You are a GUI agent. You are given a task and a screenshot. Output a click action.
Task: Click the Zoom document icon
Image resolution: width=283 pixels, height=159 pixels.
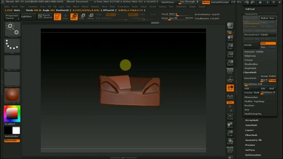[230, 47]
